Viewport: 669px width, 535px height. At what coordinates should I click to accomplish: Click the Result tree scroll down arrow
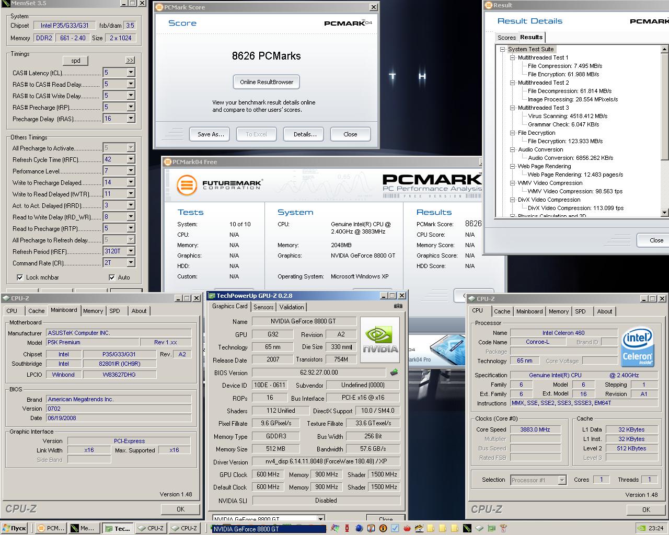tap(665, 213)
